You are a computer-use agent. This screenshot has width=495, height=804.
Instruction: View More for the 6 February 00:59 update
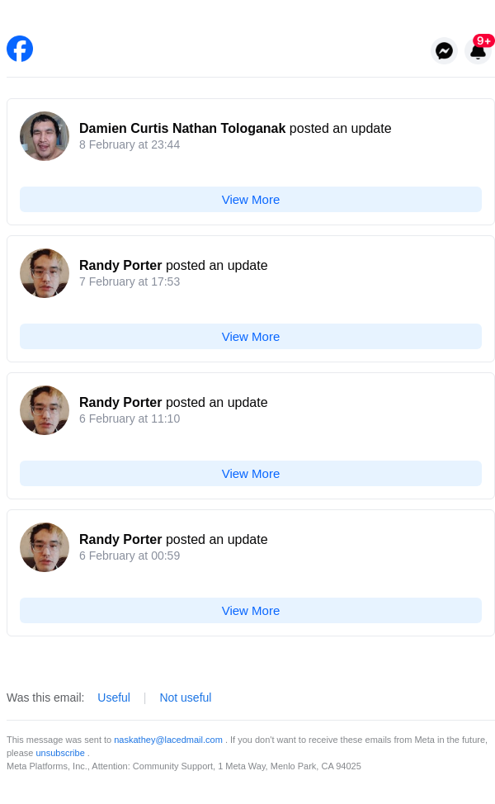tap(251, 610)
